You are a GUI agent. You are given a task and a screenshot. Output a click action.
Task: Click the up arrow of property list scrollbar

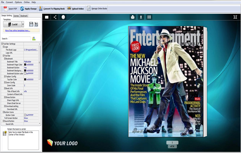pos(40,44)
